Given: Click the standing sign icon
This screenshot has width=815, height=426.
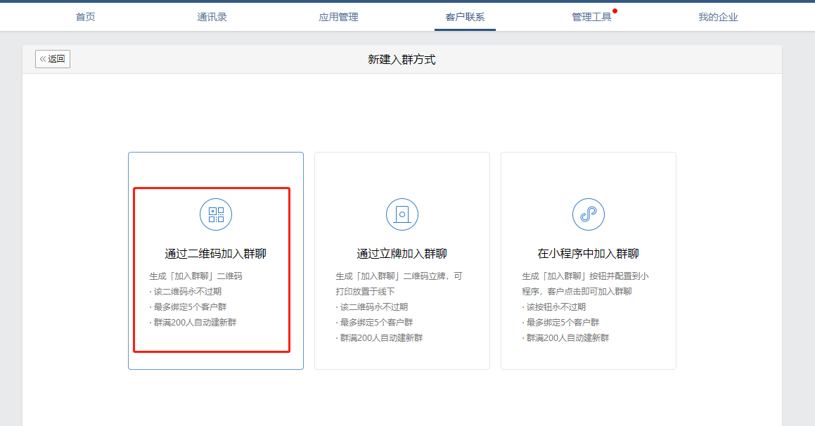Looking at the screenshot, I should (x=402, y=214).
